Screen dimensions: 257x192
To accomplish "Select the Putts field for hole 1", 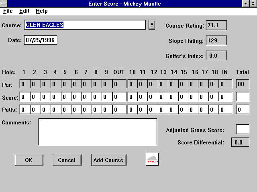I will [x=25, y=110].
